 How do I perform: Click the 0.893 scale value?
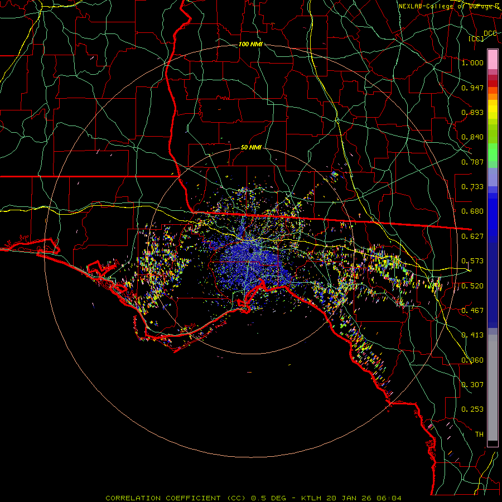coord(472,112)
